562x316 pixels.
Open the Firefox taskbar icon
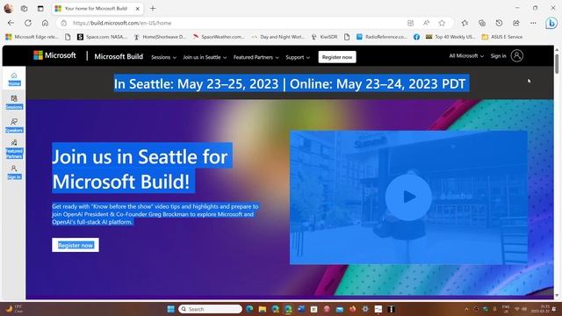tap(353, 309)
